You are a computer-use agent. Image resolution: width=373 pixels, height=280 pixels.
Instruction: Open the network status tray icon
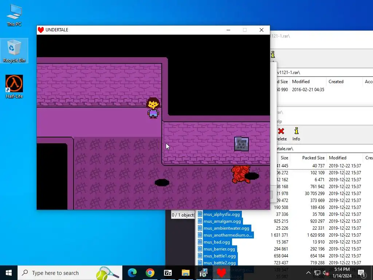[317, 273]
